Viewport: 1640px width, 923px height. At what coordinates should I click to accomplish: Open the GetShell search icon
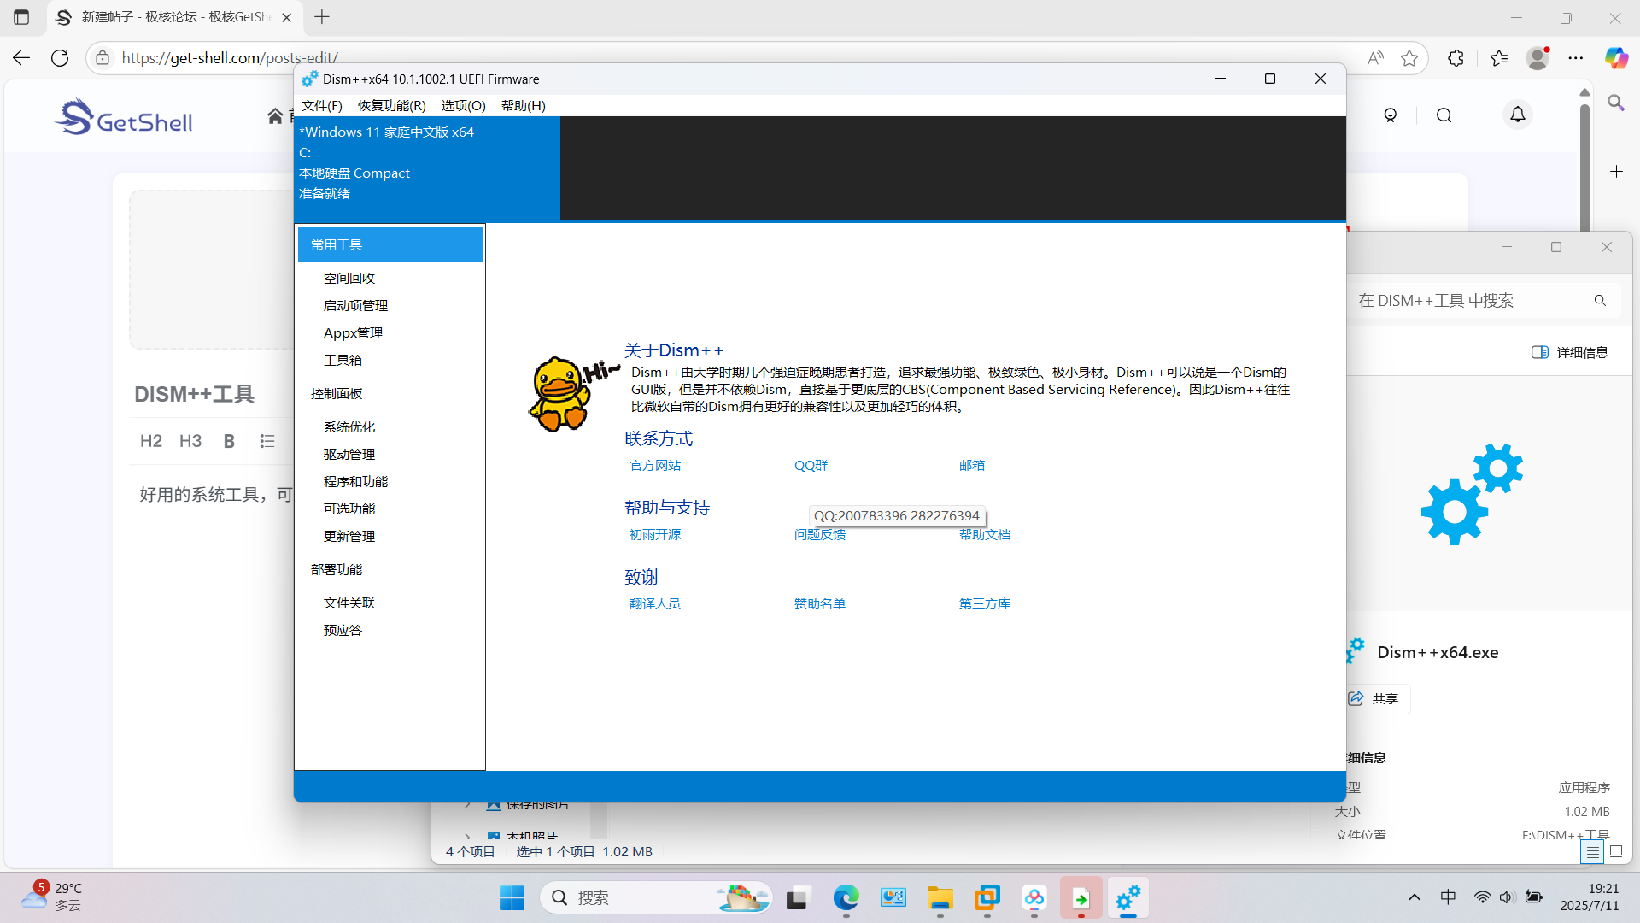coord(1444,115)
